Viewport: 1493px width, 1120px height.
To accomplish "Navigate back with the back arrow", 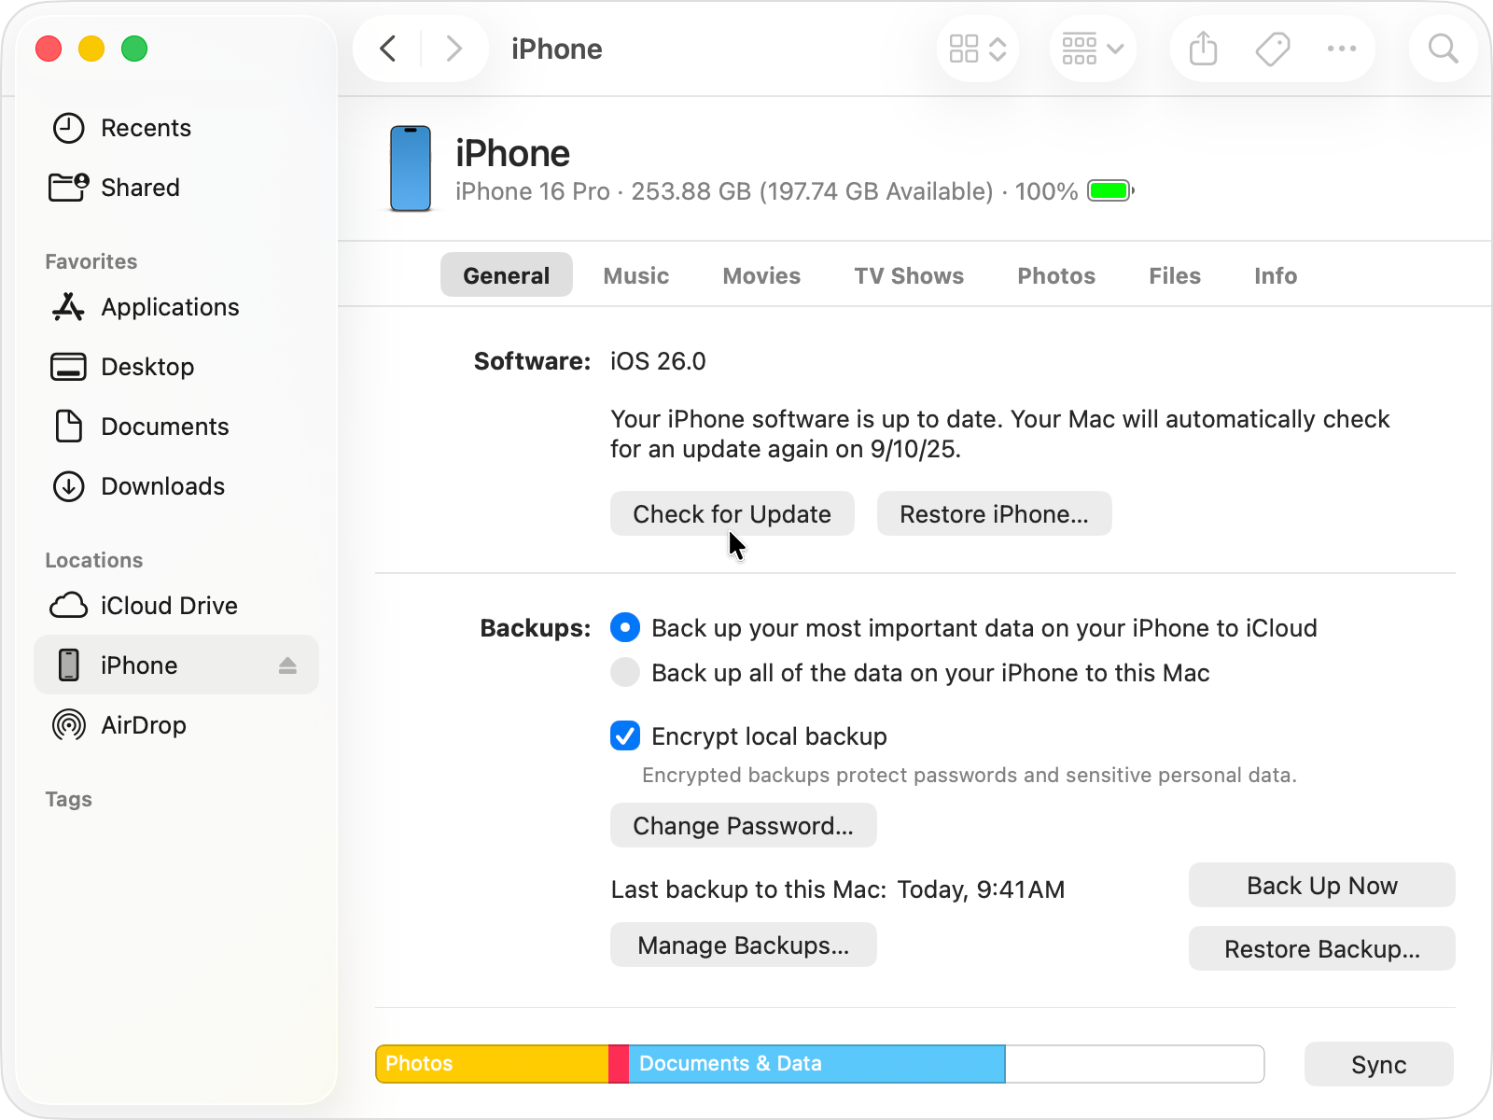I will click(x=388, y=49).
